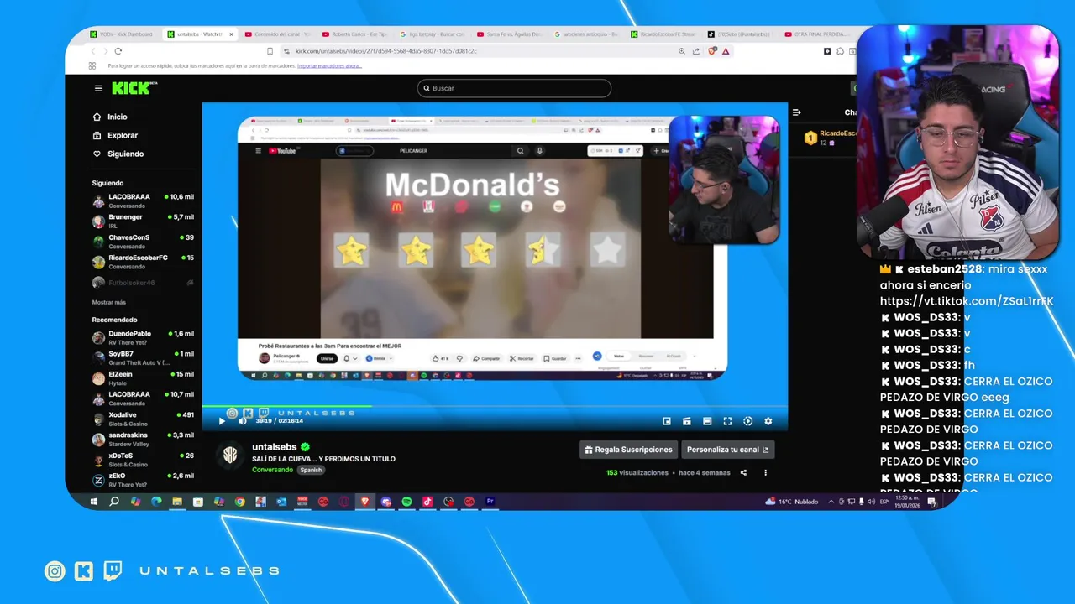1075x604 pixels.
Task: Open Spotify from the taskbar
Action: pos(406,502)
